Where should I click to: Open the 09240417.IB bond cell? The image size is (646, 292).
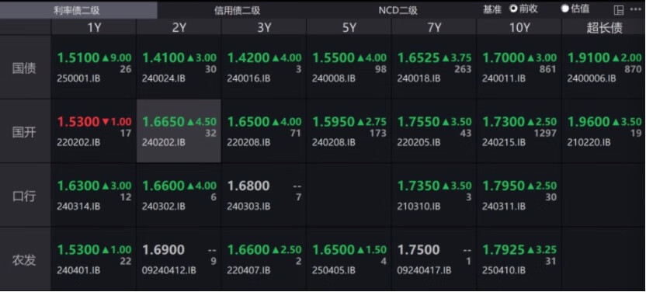(x=434, y=259)
